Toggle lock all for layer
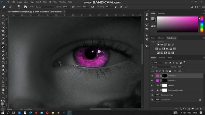 [x=170, y=71]
